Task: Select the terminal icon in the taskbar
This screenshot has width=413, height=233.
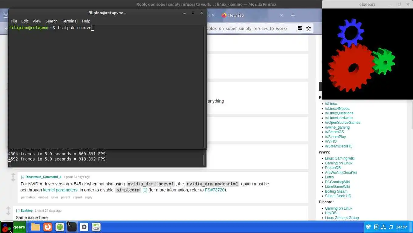Action: pyautogui.click(x=72, y=227)
